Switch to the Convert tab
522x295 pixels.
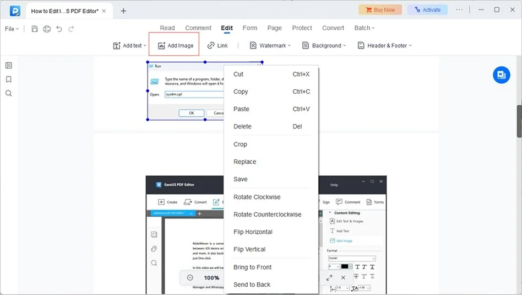[x=333, y=28]
